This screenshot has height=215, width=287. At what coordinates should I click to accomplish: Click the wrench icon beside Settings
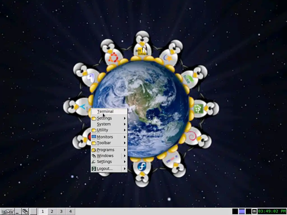click(94, 162)
